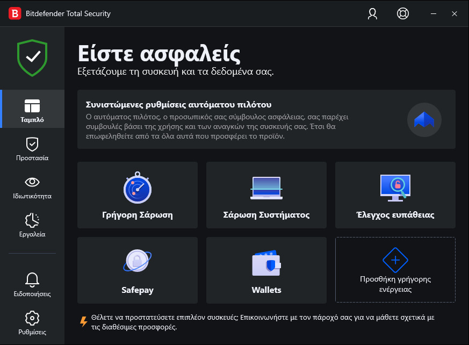Click the Bitdefender Total Security title text
Viewport: 469px width, 345px height.
click(x=68, y=14)
